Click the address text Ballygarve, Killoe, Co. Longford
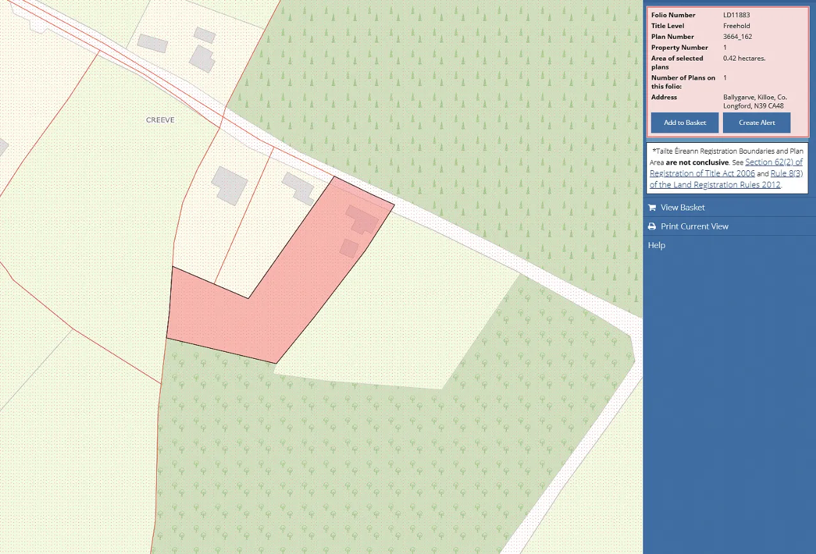 (x=755, y=101)
